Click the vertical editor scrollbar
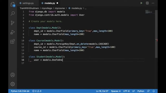The image size is (166, 93). click(x=156, y=34)
